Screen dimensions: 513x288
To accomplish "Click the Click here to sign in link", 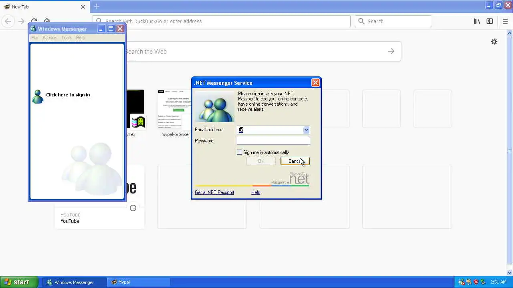I will point(68,95).
